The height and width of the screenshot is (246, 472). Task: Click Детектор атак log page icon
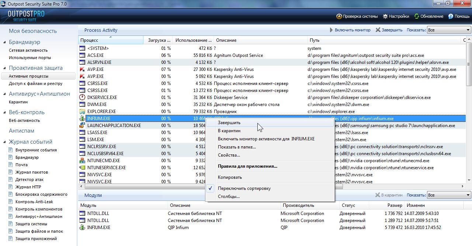point(11,180)
